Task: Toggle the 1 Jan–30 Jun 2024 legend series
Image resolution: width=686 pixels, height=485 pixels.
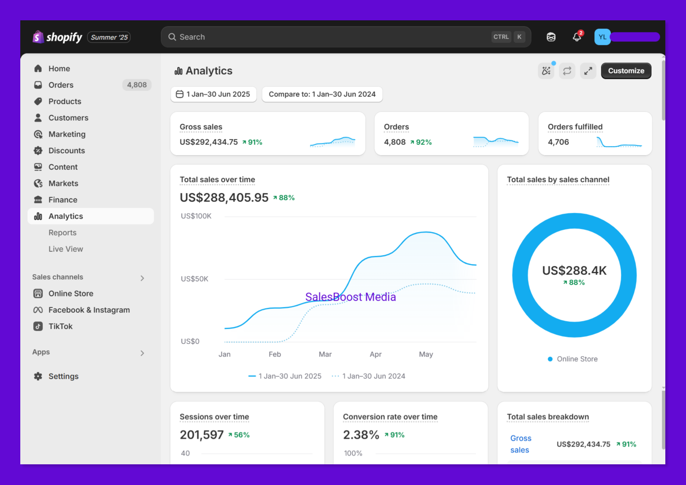Action: click(x=369, y=376)
